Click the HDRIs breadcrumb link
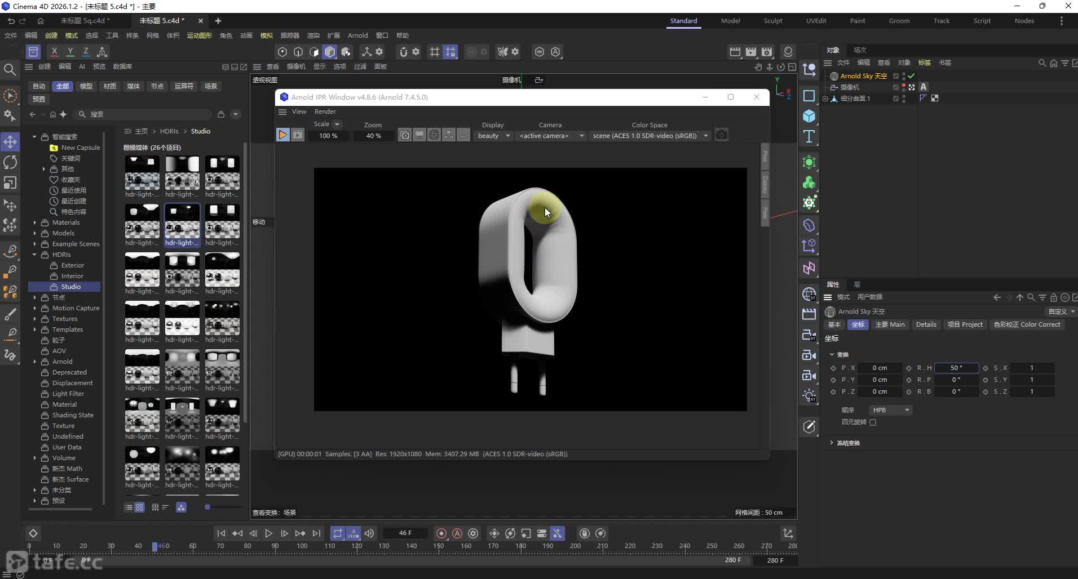Viewport: 1078px width, 579px height. (x=169, y=131)
